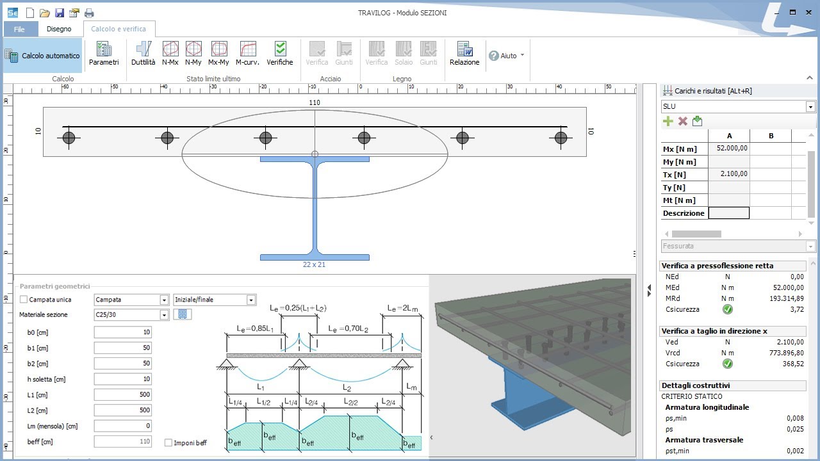
Task: Save the project with the floppy icon
Action: [x=60, y=13]
